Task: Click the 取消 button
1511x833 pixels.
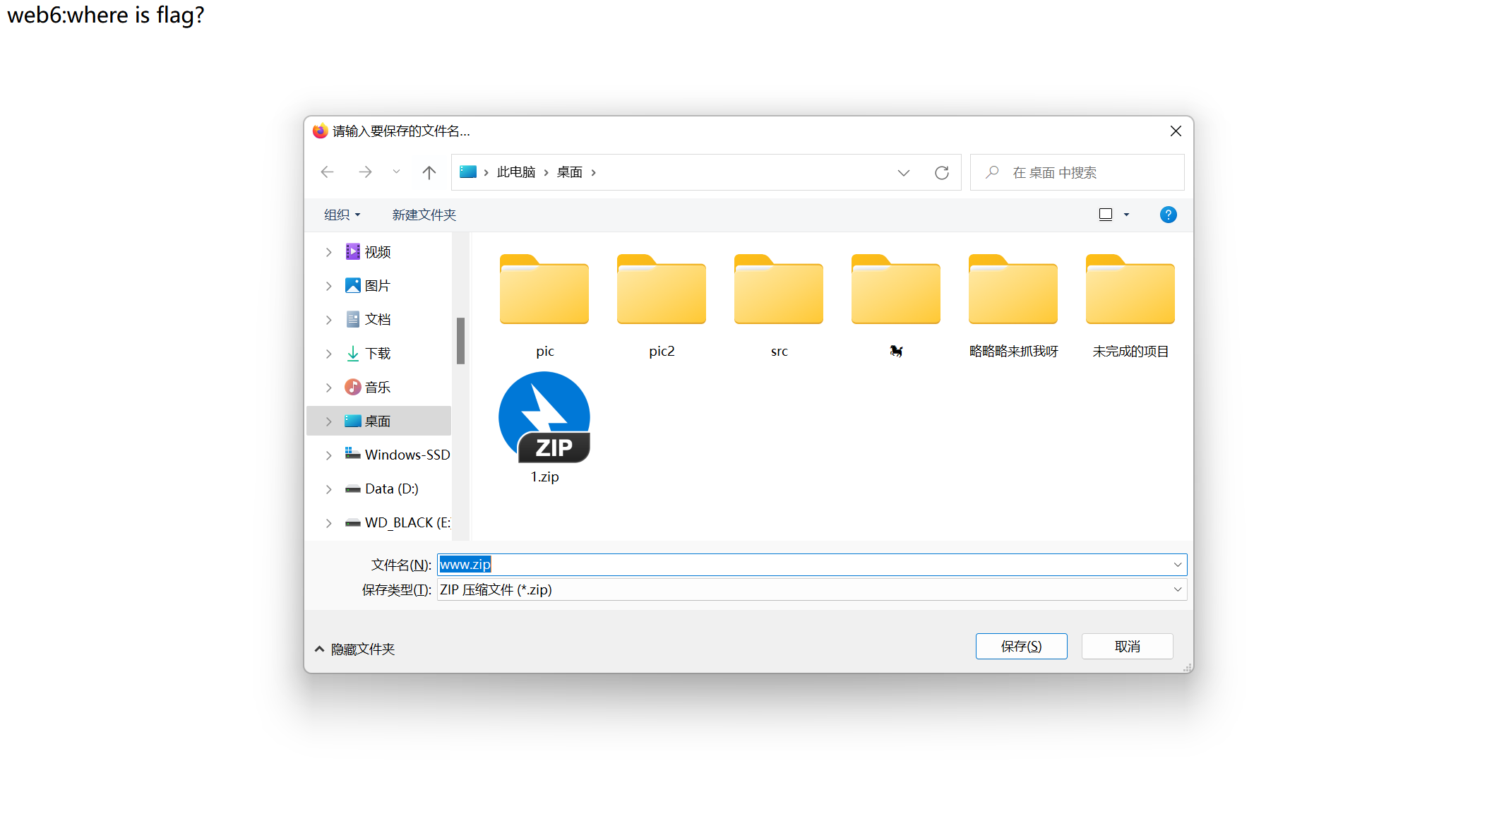Action: tap(1127, 646)
